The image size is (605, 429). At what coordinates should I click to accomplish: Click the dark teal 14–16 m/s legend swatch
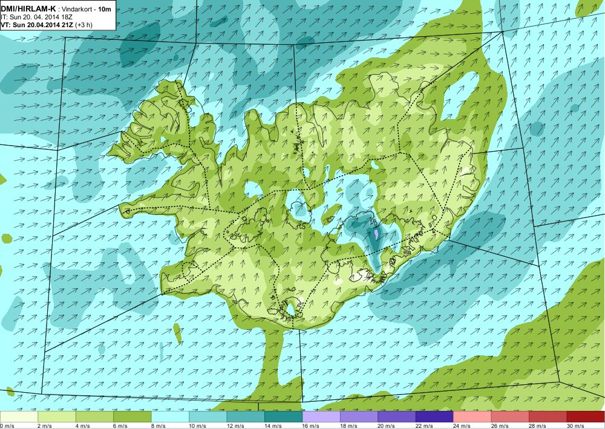(284, 417)
